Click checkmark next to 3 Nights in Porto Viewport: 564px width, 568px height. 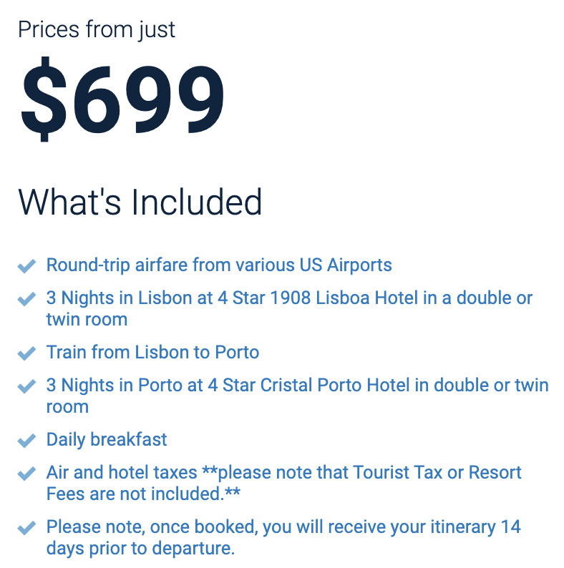click(x=26, y=386)
